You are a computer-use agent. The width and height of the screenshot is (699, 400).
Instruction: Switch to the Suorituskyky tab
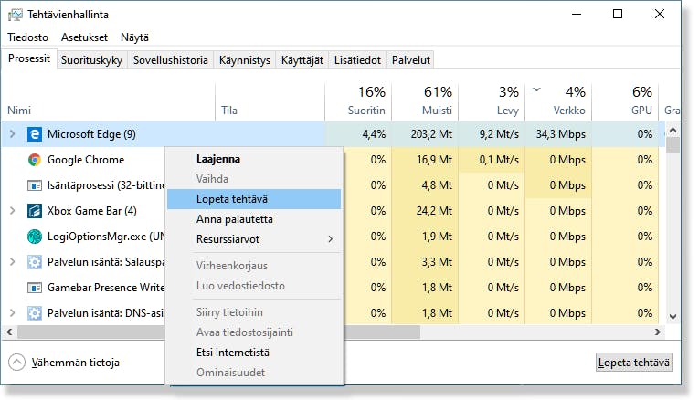point(92,60)
